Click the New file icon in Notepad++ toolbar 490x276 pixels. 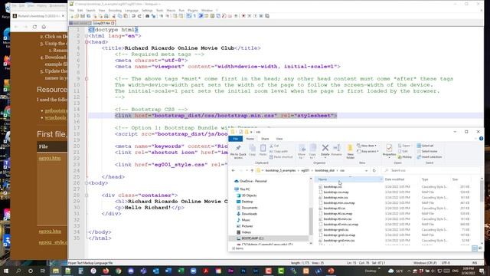[x=72, y=16]
